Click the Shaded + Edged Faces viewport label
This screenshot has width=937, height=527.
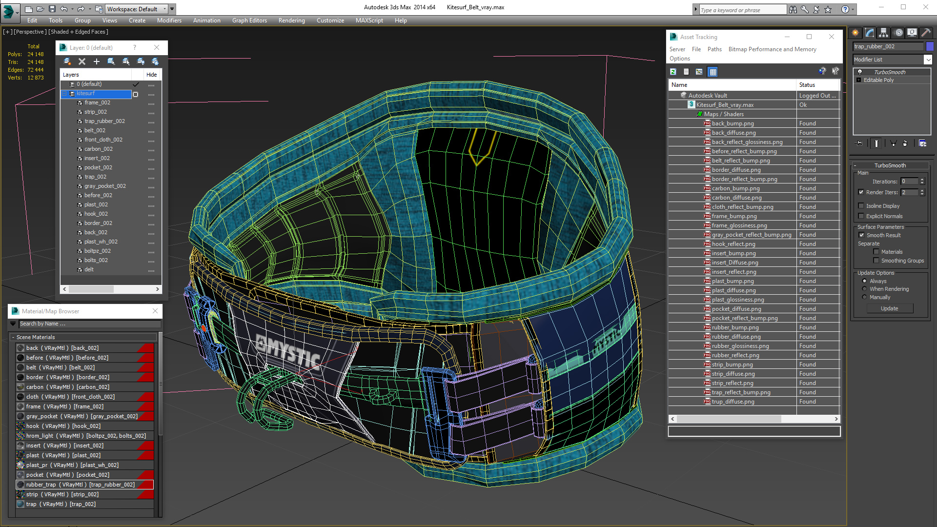click(x=78, y=32)
